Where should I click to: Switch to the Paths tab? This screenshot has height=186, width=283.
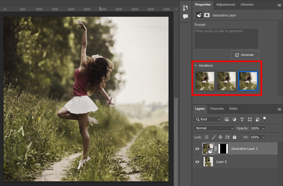[x=233, y=109]
